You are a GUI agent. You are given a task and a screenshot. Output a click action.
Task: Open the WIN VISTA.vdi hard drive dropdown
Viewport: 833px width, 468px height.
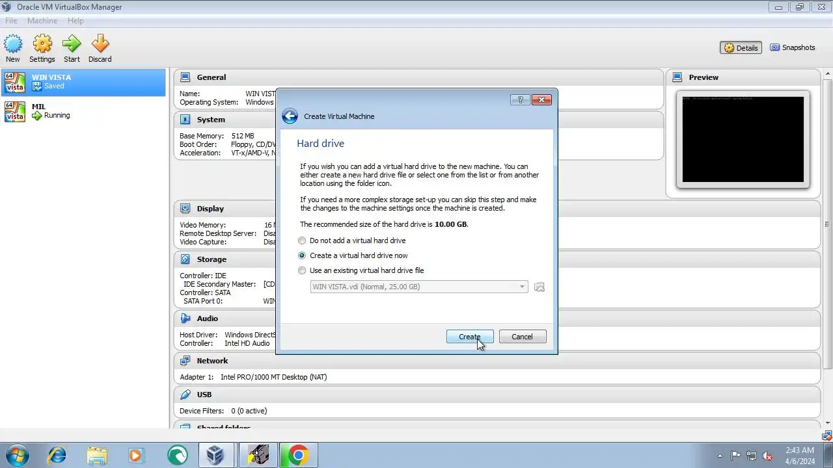419,287
